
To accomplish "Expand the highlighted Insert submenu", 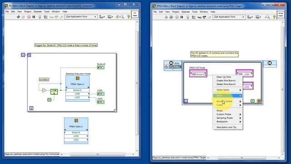I will (228, 96).
